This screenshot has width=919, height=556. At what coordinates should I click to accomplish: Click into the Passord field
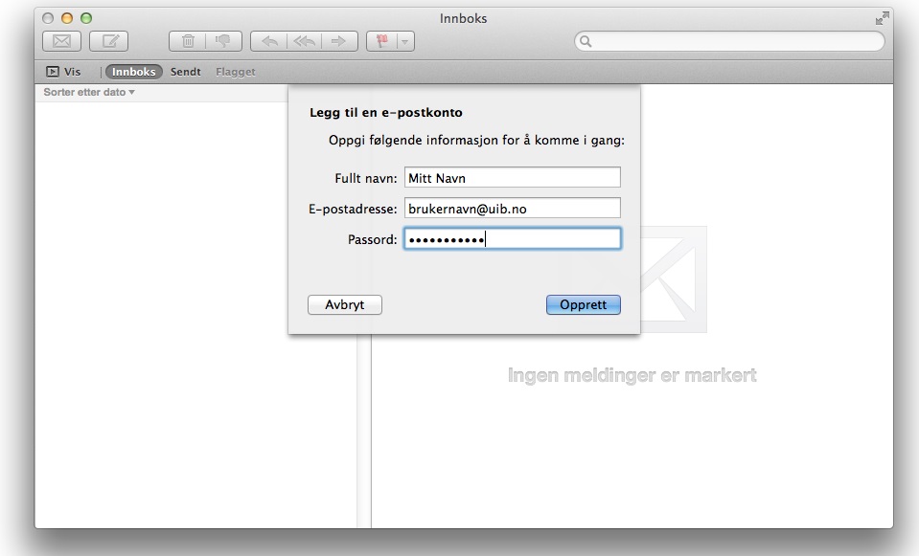coord(512,239)
